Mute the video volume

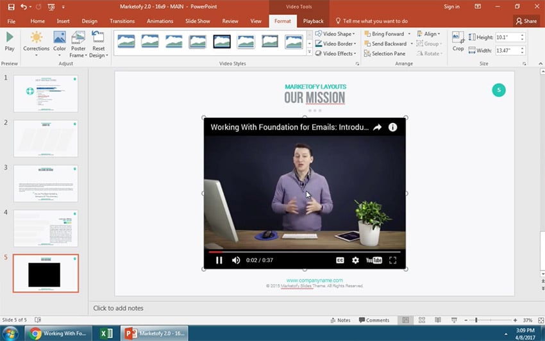236,260
